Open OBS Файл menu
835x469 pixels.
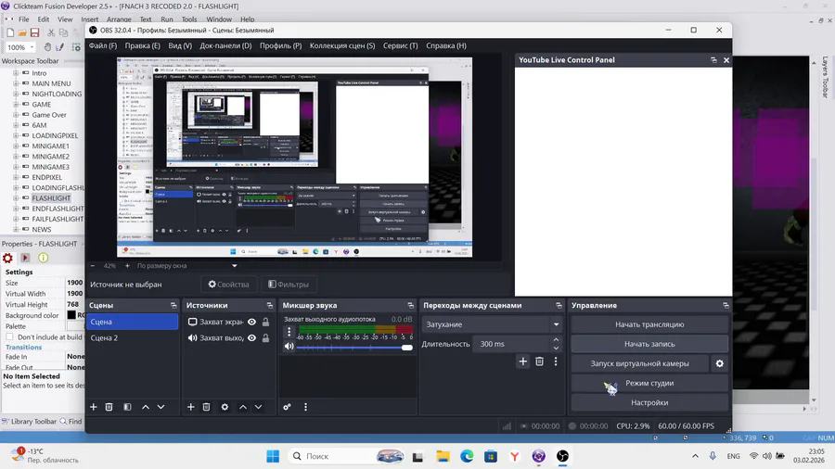click(x=103, y=45)
